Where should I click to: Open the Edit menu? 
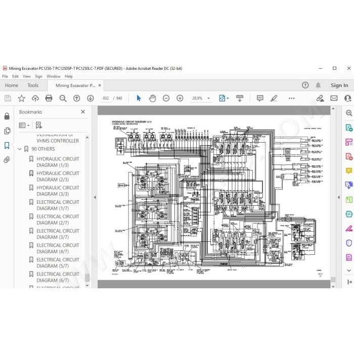[15, 76]
